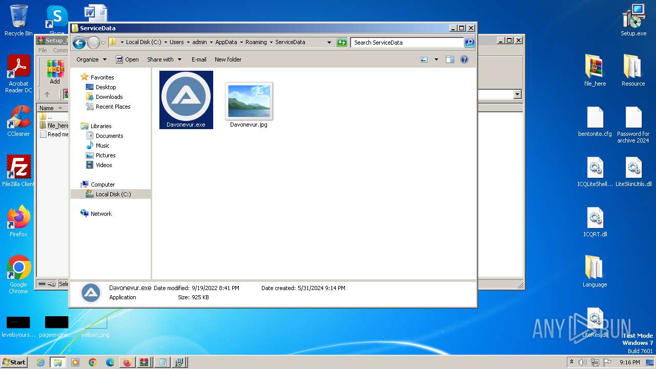
Task: Open the address bar previous locations dropdown
Action: (x=329, y=43)
